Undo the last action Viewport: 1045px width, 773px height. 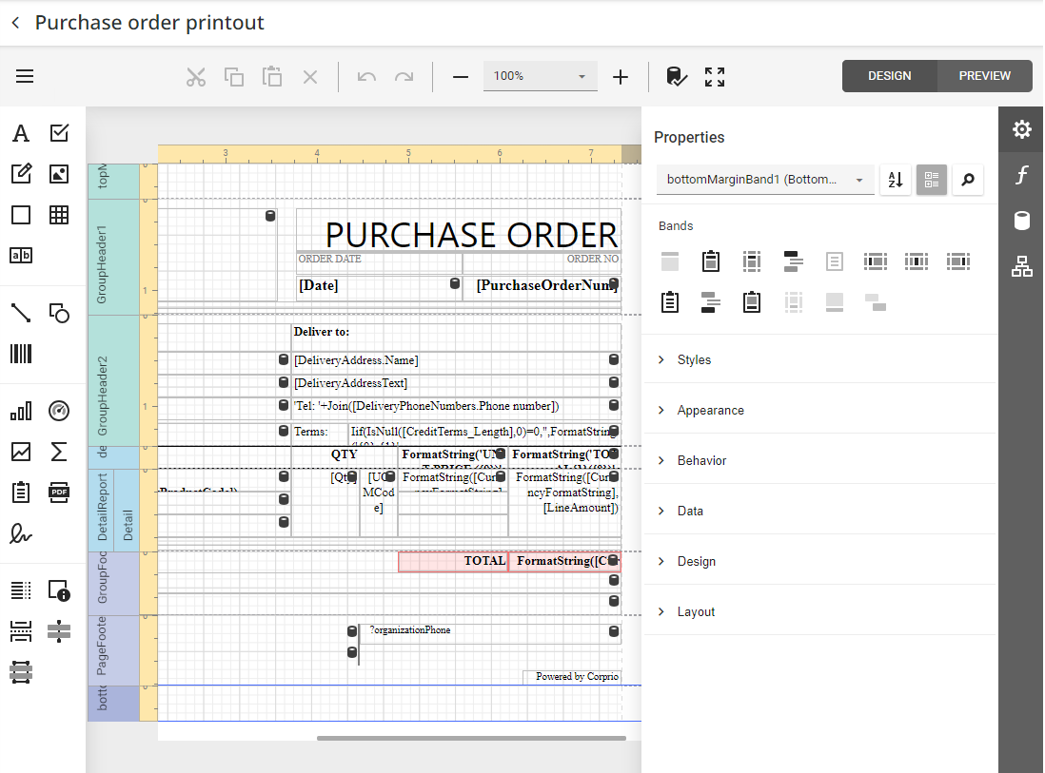(x=366, y=77)
